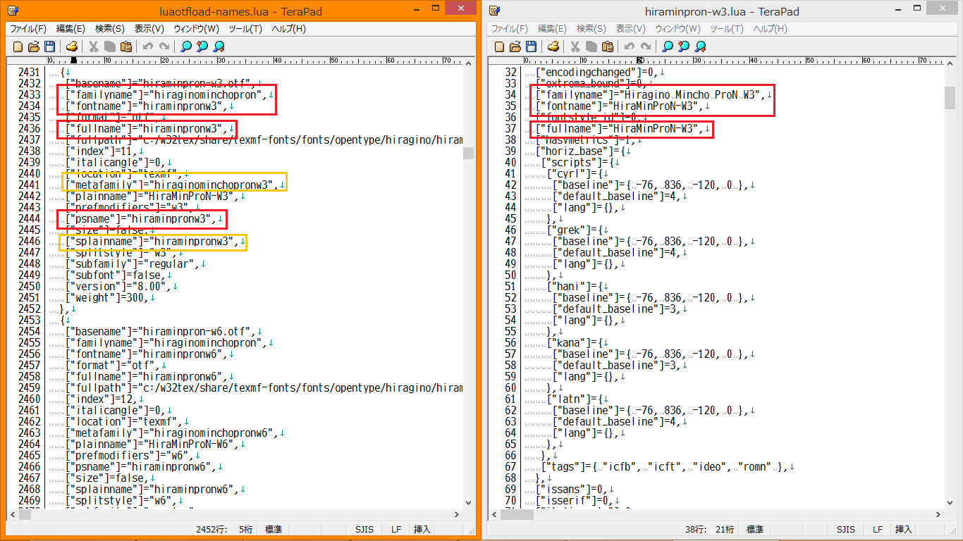Click Redo arrow in hiraminpron-w3.lua window
Viewport: 963px width, 541px height.
[645, 46]
